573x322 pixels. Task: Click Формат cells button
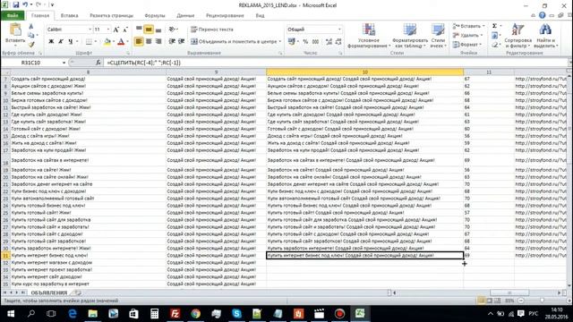(x=466, y=45)
